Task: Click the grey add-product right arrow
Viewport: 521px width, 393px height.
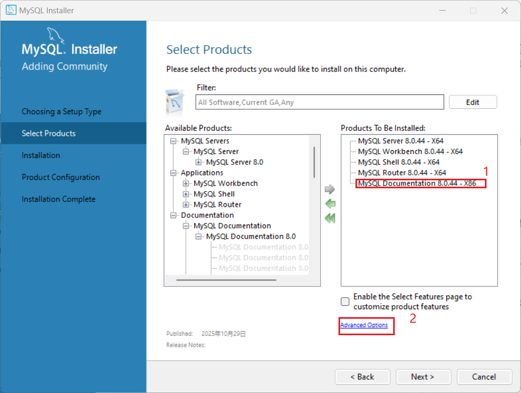Action: [x=329, y=189]
